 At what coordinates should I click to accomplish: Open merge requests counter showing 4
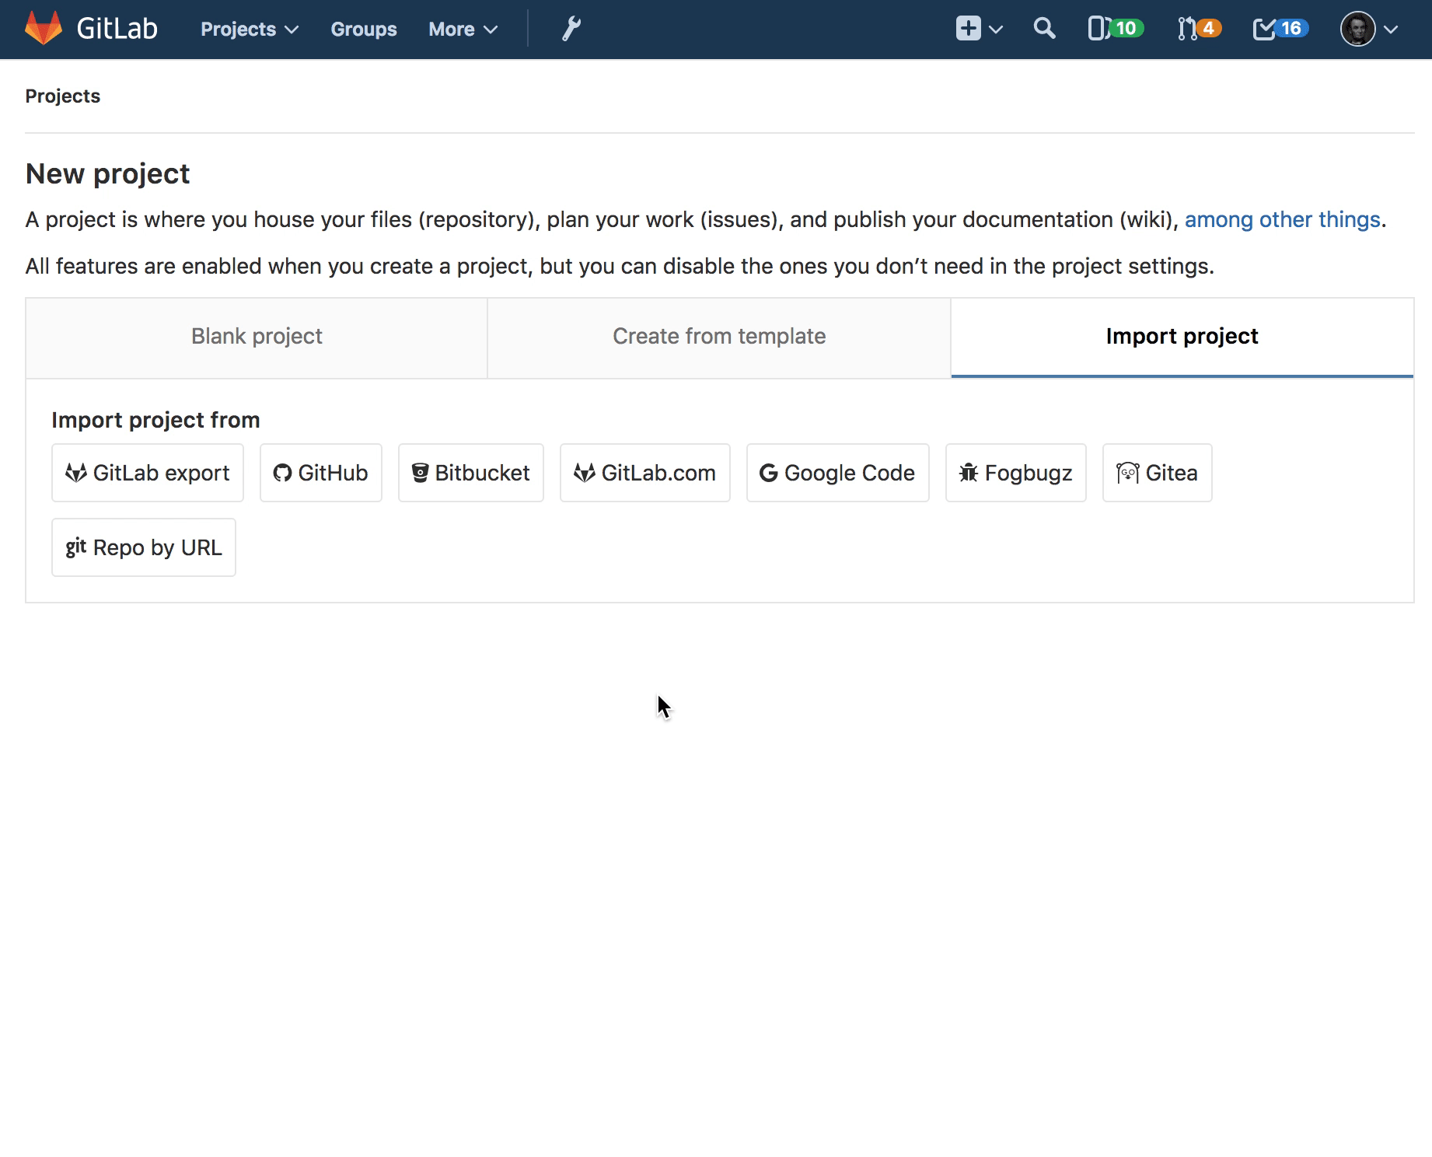[1200, 29]
